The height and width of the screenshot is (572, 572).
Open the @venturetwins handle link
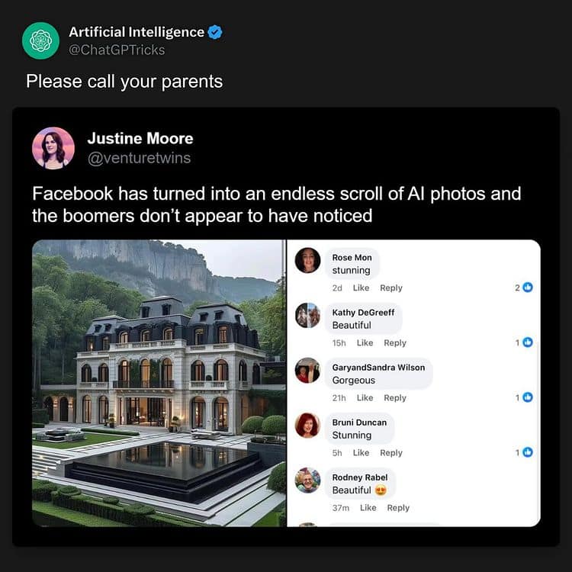tap(139, 158)
